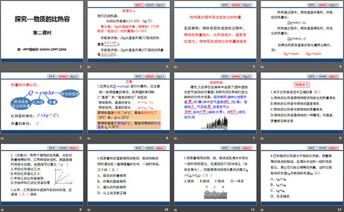Select slide 10 with question 4 about metal balls

(x=129, y=175)
